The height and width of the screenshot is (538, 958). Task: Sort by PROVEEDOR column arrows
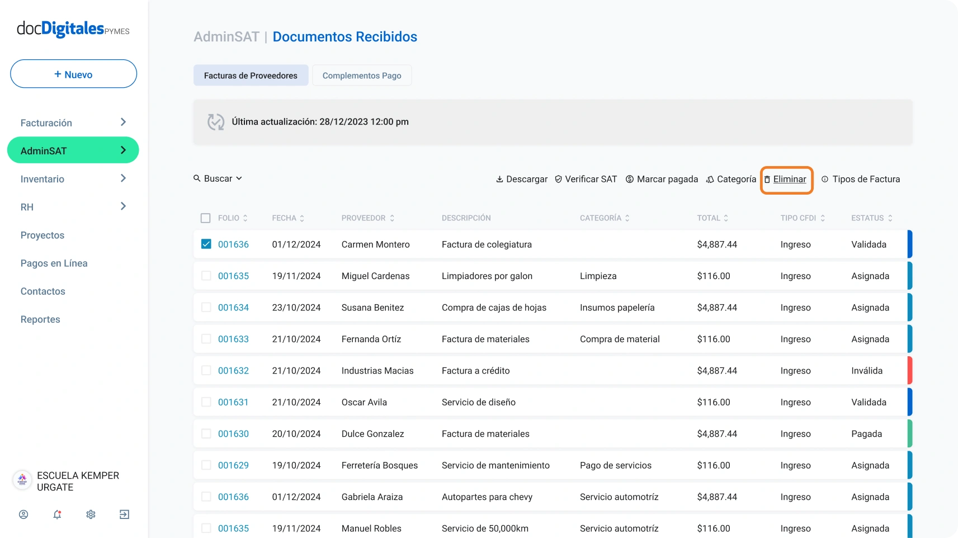(392, 218)
